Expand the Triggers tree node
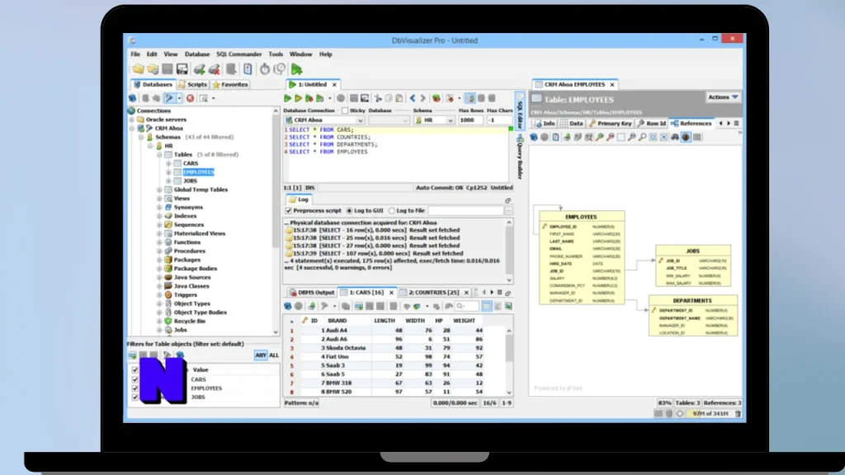Viewport: 845px width, 475px height. (x=159, y=294)
